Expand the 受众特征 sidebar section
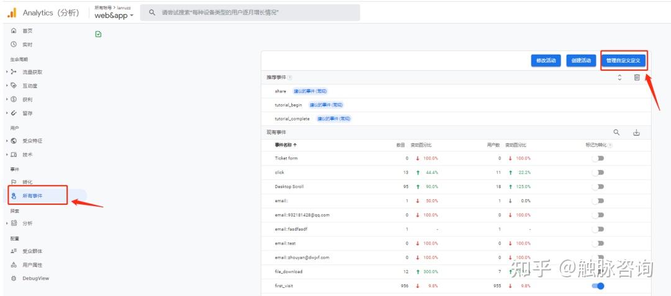The image size is (671, 296). pyautogui.click(x=7, y=141)
